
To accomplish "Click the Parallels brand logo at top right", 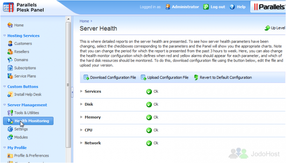I will point(270,7).
